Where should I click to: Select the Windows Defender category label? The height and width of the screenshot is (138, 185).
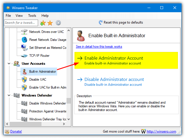37,95
